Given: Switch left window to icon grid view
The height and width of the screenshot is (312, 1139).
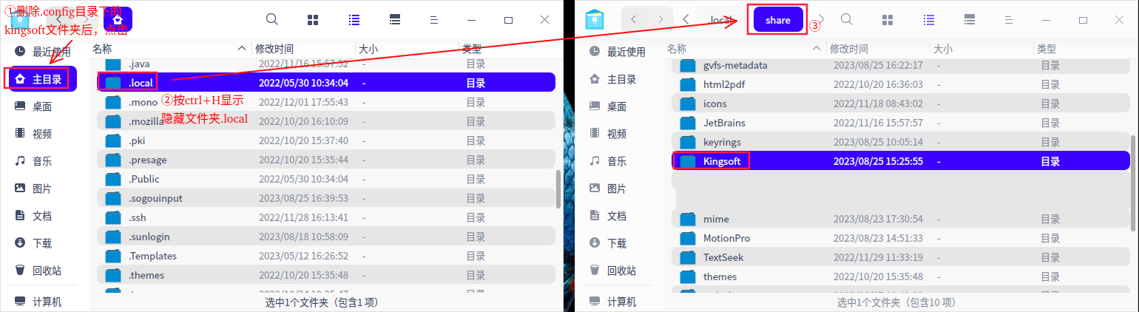Looking at the screenshot, I should point(313,20).
